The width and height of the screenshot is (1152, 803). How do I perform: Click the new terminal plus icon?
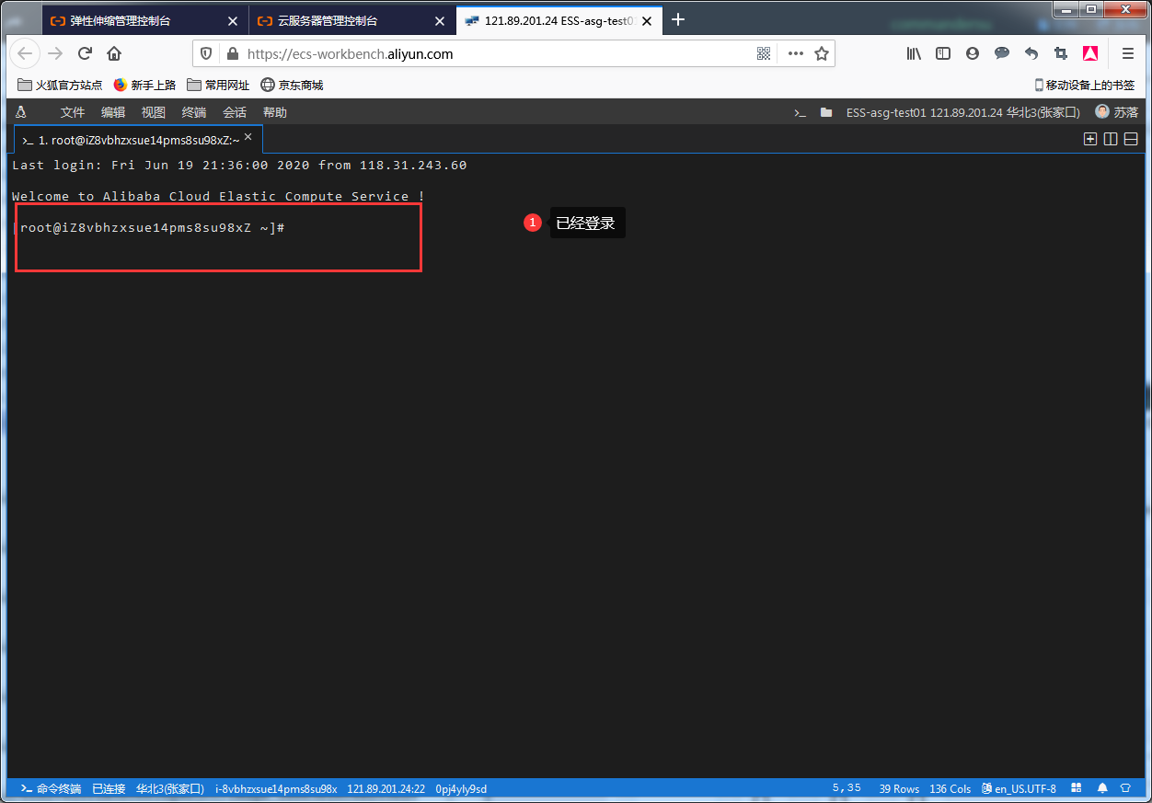[x=1090, y=139]
